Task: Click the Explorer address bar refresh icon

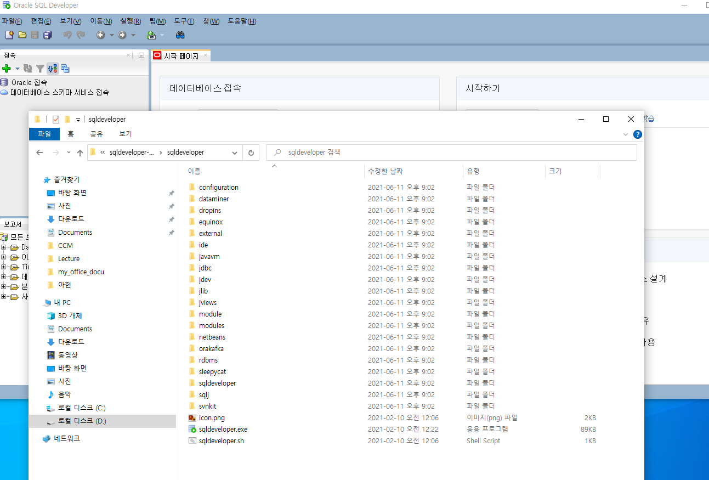Action: tap(251, 153)
